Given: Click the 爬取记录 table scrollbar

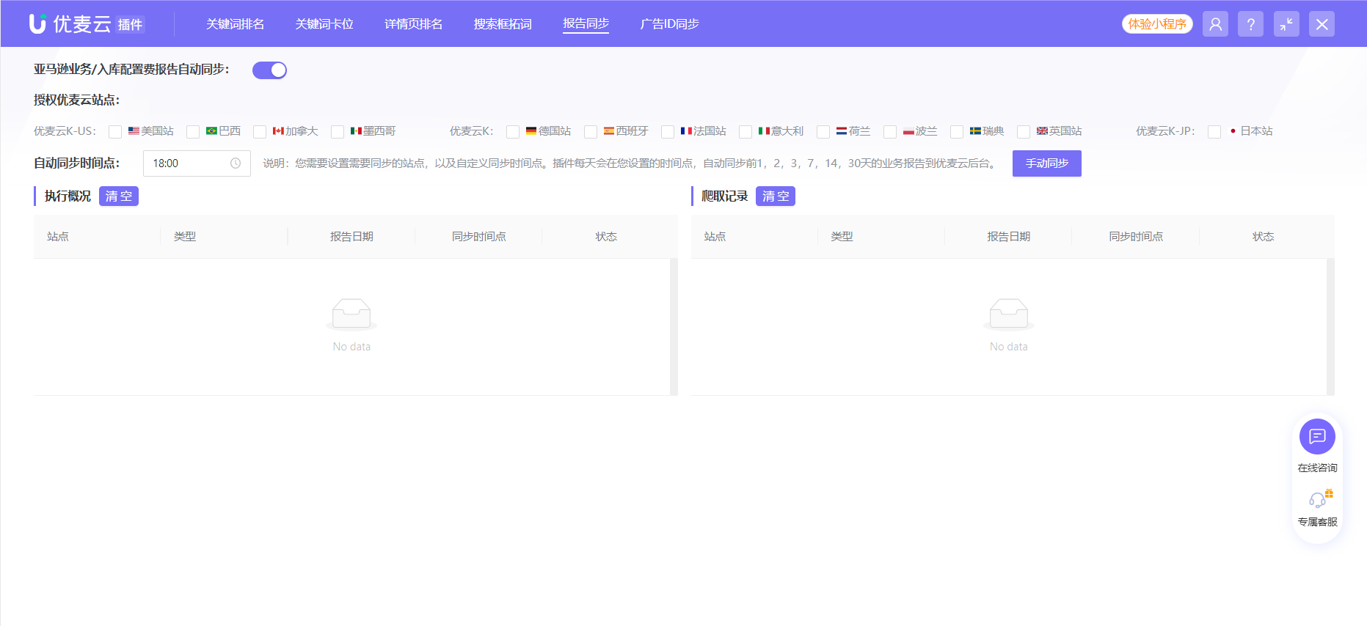Looking at the screenshot, I should (1330, 327).
